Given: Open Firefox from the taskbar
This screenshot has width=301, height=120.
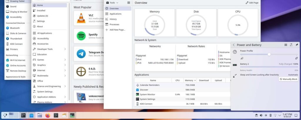Looking at the screenshot, I should tap(48, 115).
